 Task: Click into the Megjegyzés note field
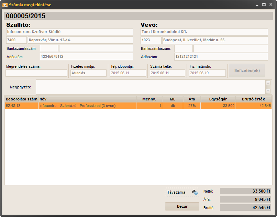151,87
